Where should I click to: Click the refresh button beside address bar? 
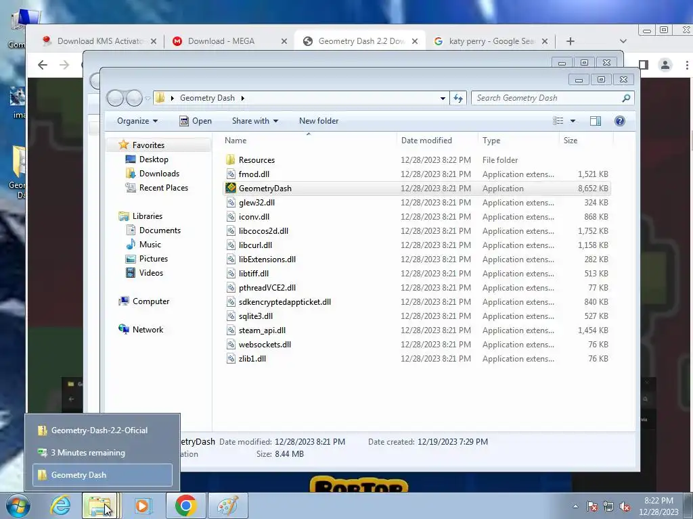coord(458,99)
